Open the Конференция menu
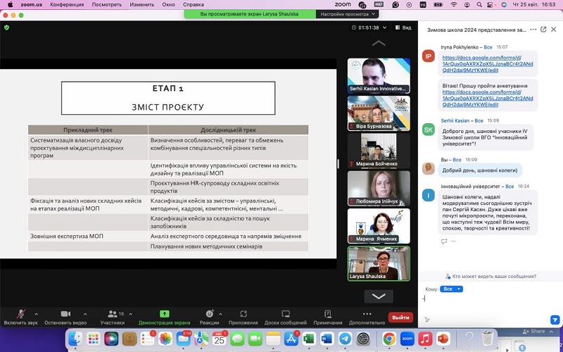 coord(66,4)
